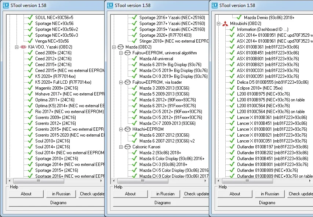The width and height of the screenshot is (313, 217).
Task: Click the green checkmark beside Mazda 2 (93c86) 2018+
Action: 135,153
